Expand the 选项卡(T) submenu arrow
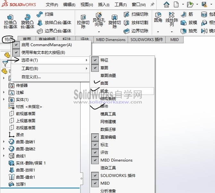215x193 pixels. coord(87,60)
